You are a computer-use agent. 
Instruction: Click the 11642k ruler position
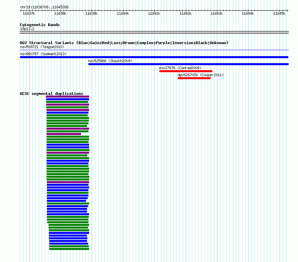coord(185,13)
